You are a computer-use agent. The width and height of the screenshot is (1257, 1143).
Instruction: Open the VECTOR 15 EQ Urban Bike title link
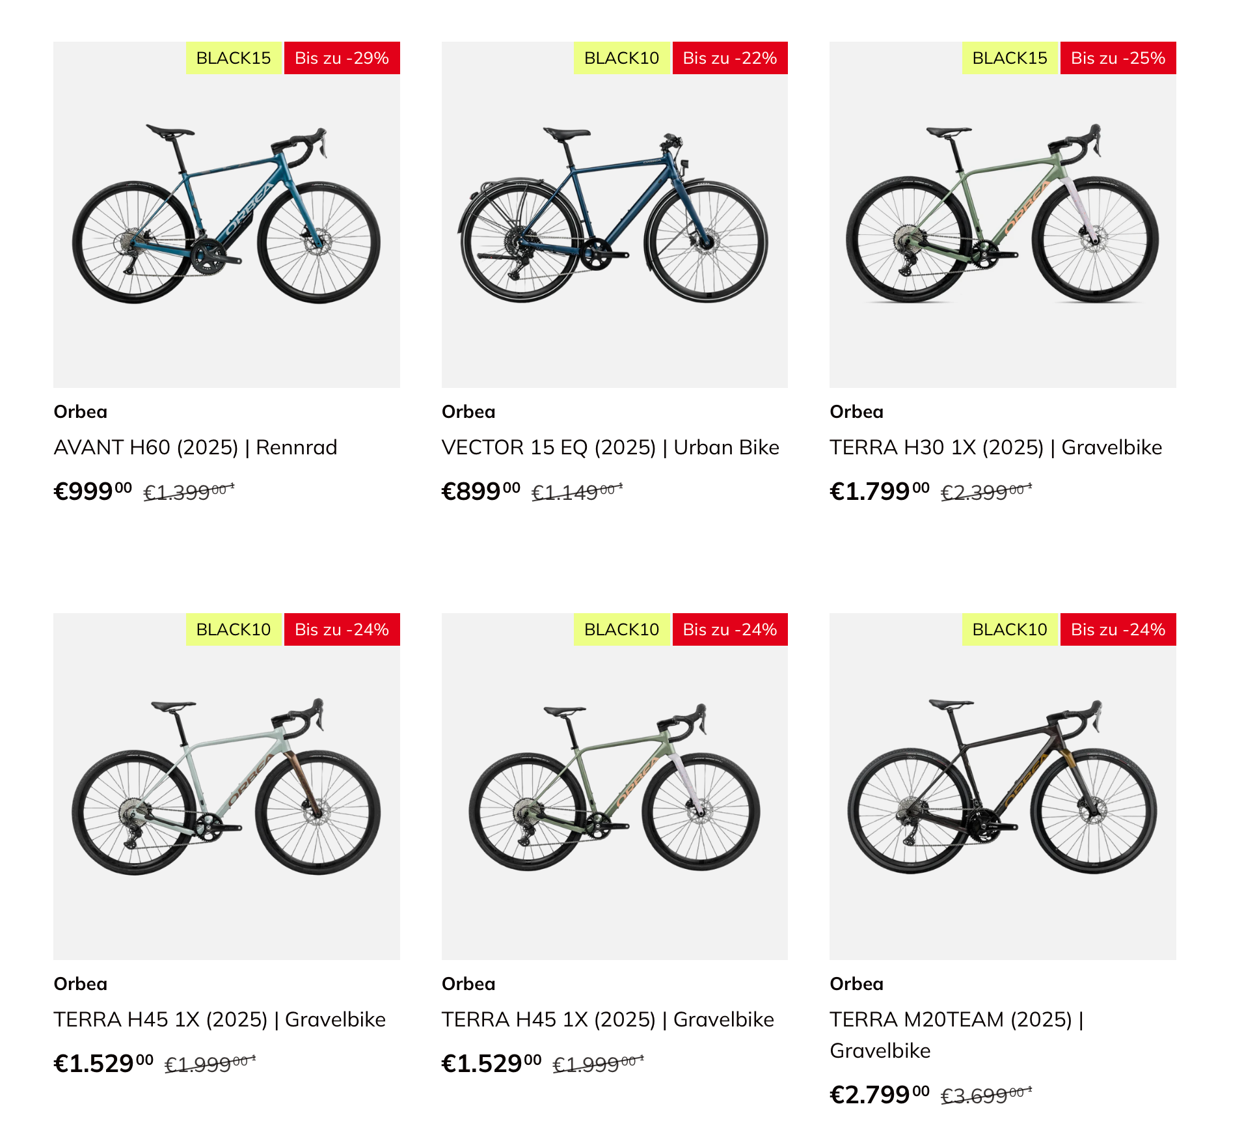point(610,447)
